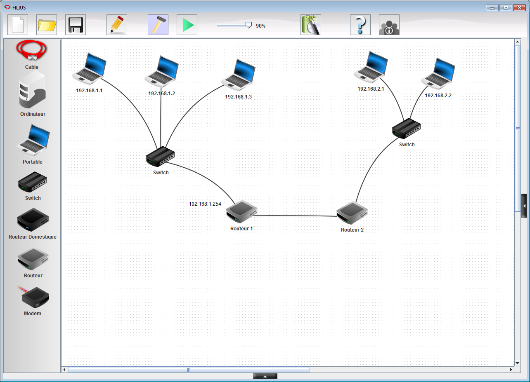Expand the right side panel arrow handle
This screenshot has width=530, height=382.
(524, 205)
